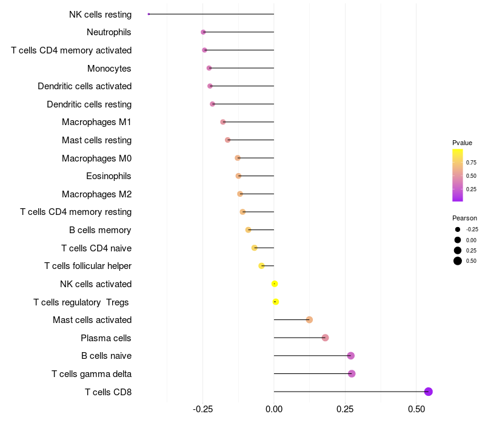Click the Pvalue gradient color bar
Image resolution: width=485 pixels, height=425 pixels.
tap(458, 175)
